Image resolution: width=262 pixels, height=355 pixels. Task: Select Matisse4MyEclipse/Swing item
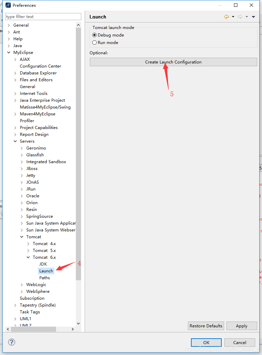click(45, 107)
